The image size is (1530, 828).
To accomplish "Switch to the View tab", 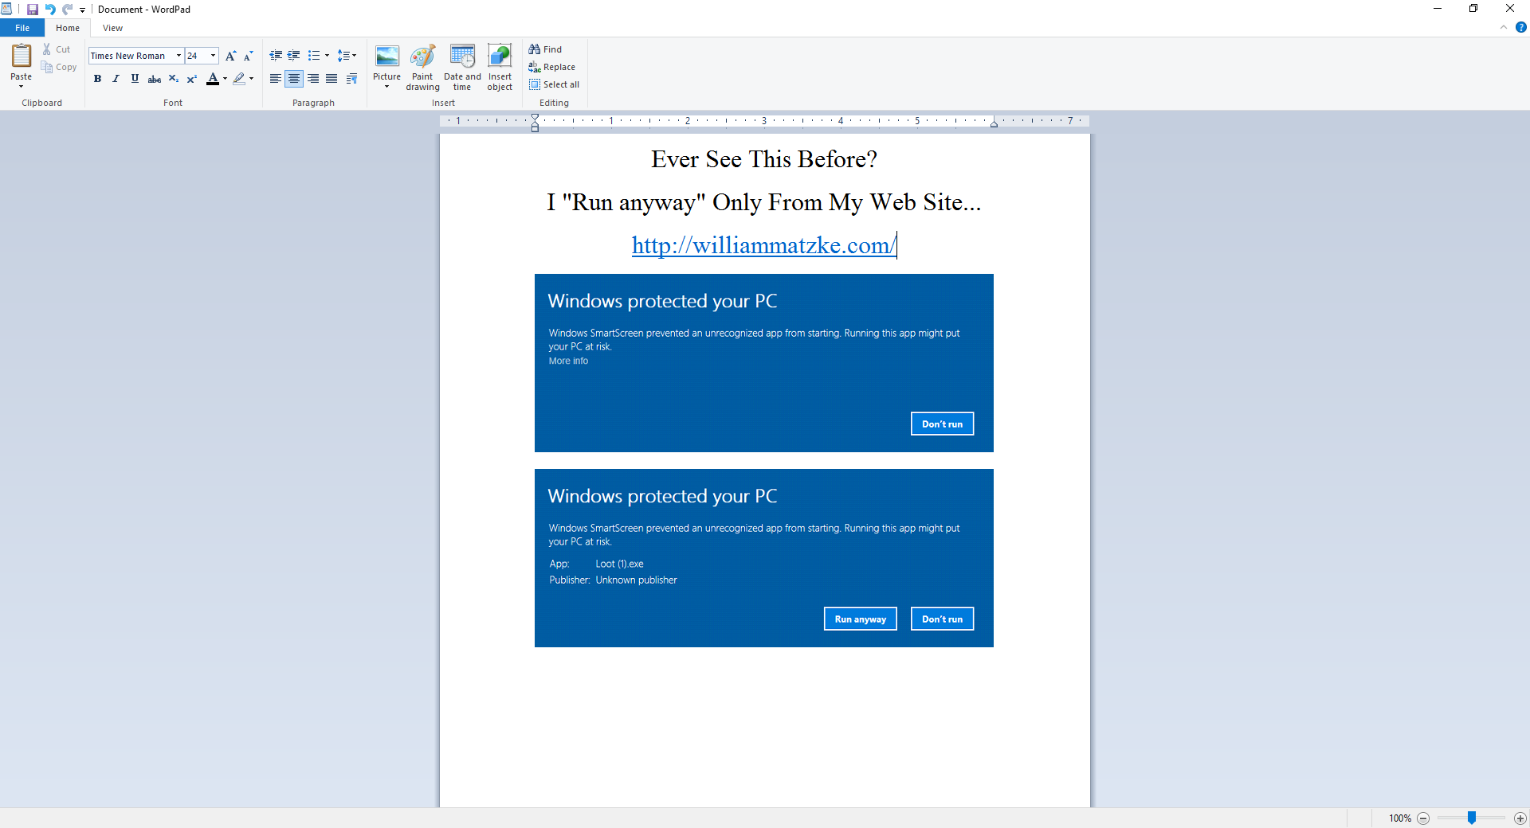I will [112, 28].
